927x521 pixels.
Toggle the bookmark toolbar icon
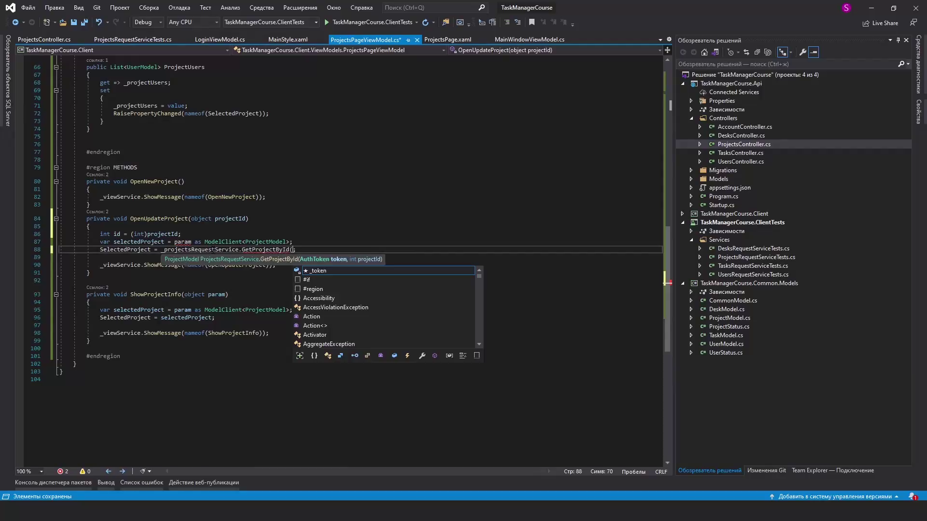pyautogui.click(x=532, y=22)
